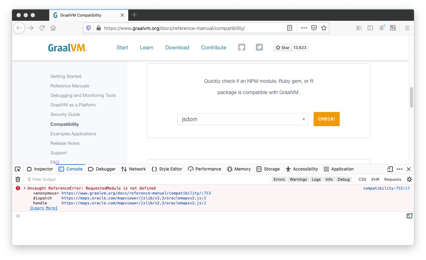The width and height of the screenshot is (426, 260).
Task: Toggle the Errors filter
Action: (x=279, y=179)
